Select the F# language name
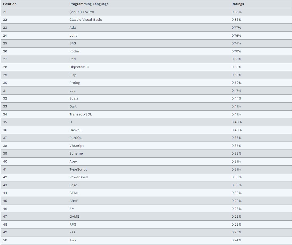Image resolution: width=292 pixels, height=245 pixels. pyautogui.click(x=71, y=209)
